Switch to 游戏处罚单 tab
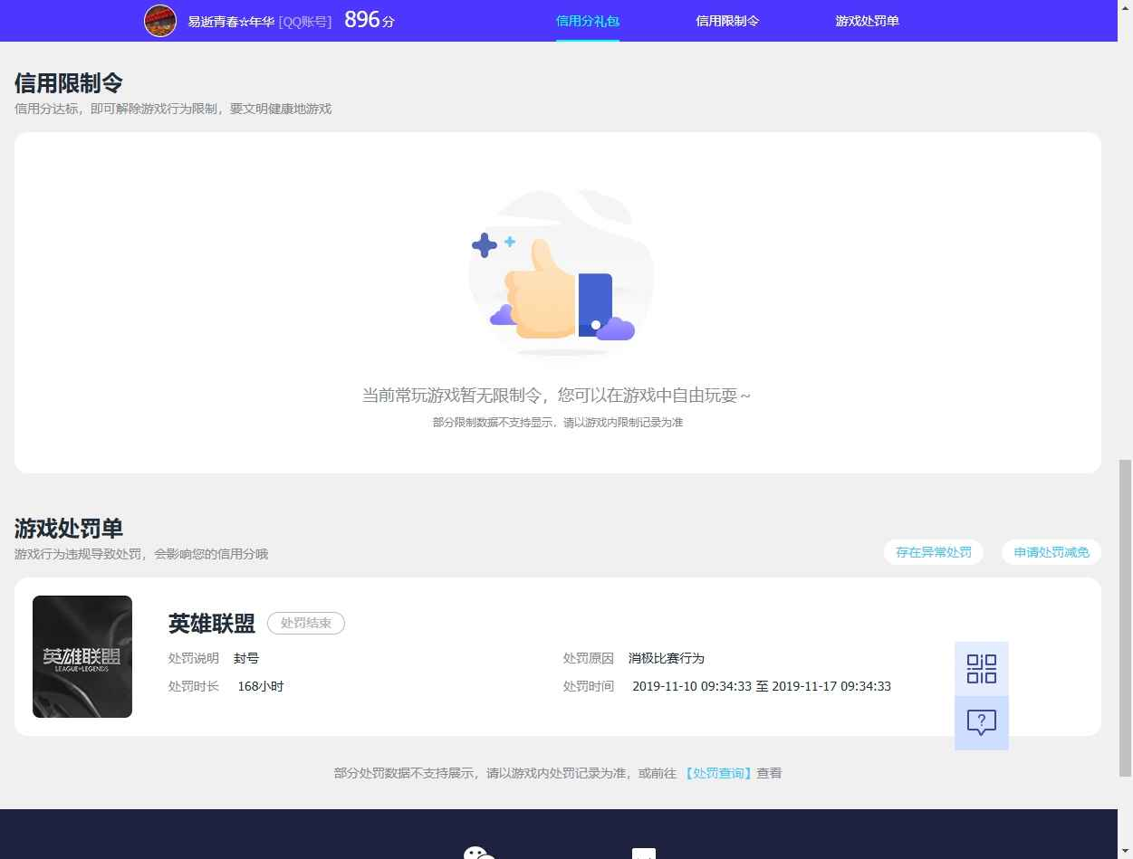1133x859 pixels. [867, 21]
